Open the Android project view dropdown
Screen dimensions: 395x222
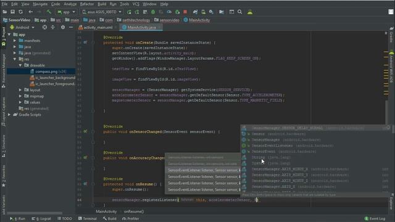[x=22, y=27]
